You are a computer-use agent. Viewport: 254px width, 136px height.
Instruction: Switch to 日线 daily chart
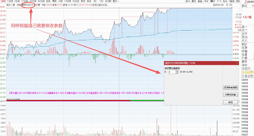coord(48,1)
